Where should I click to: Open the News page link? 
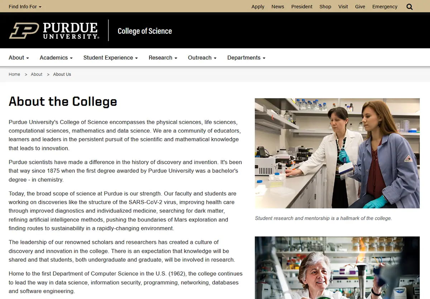[278, 6]
